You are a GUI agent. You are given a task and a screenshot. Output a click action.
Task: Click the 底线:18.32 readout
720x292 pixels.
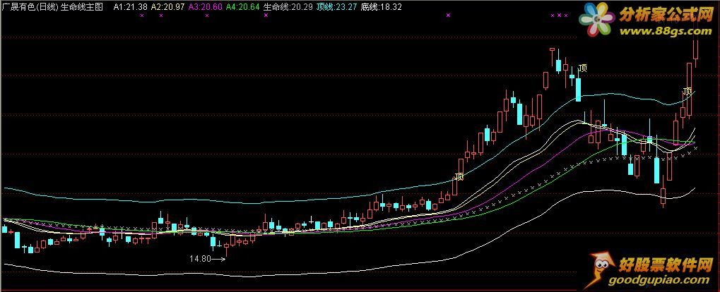(381, 7)
